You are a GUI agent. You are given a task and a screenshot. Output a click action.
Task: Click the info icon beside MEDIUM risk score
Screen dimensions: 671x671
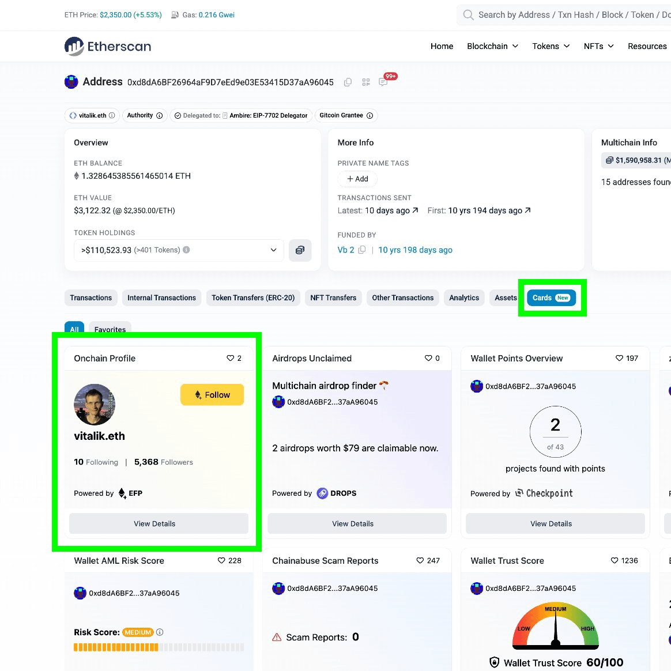(160, 632)
